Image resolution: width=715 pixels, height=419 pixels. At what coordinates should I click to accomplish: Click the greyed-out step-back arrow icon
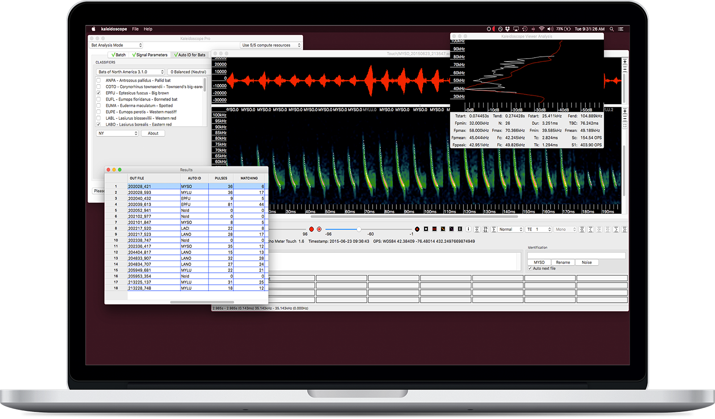pos(599,229)
